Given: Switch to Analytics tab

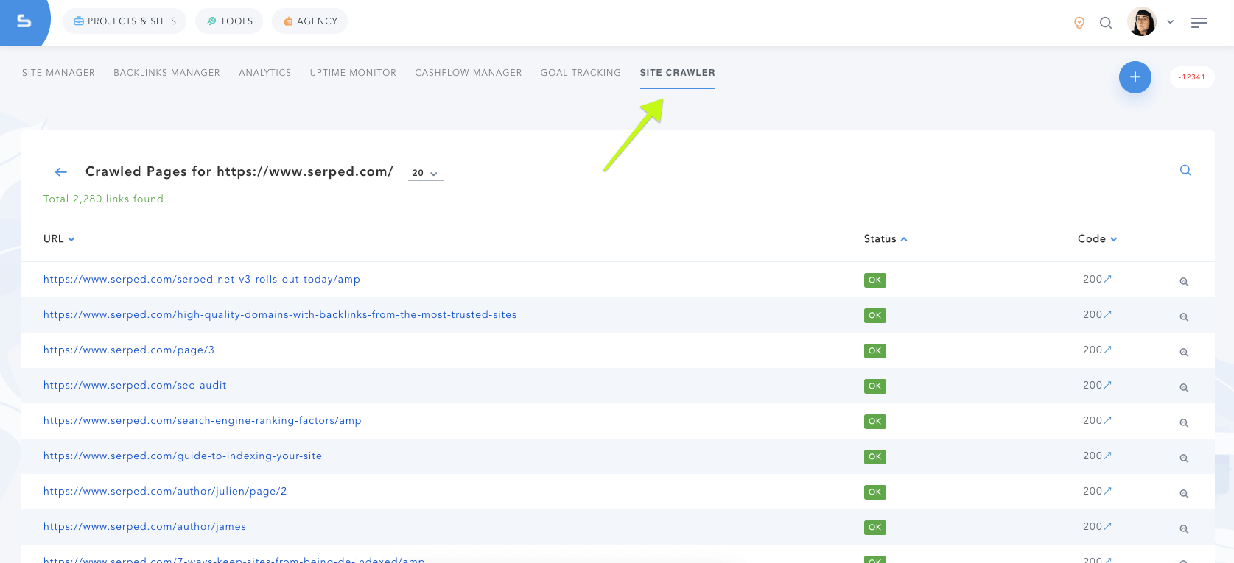Looking at the screenshot, I should click(265, 73).
